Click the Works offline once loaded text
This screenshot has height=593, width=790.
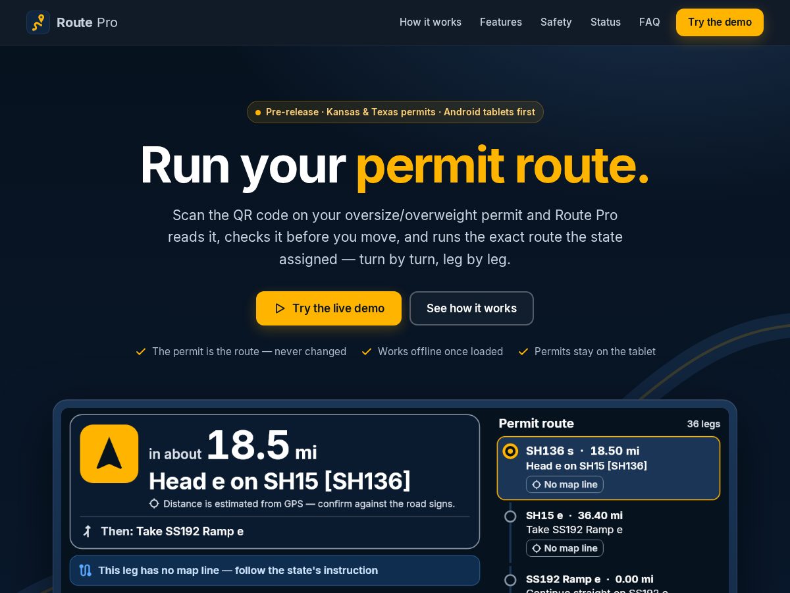click(x=440, y=352)
